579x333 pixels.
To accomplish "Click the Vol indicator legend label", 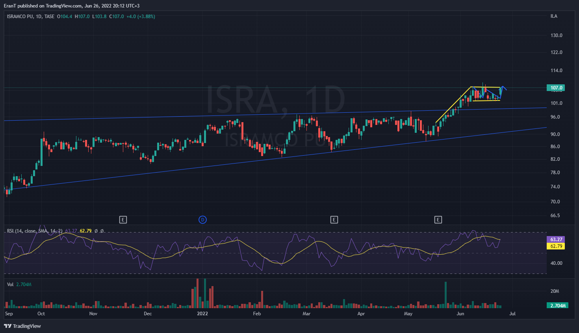I will [x=10, y=284].
